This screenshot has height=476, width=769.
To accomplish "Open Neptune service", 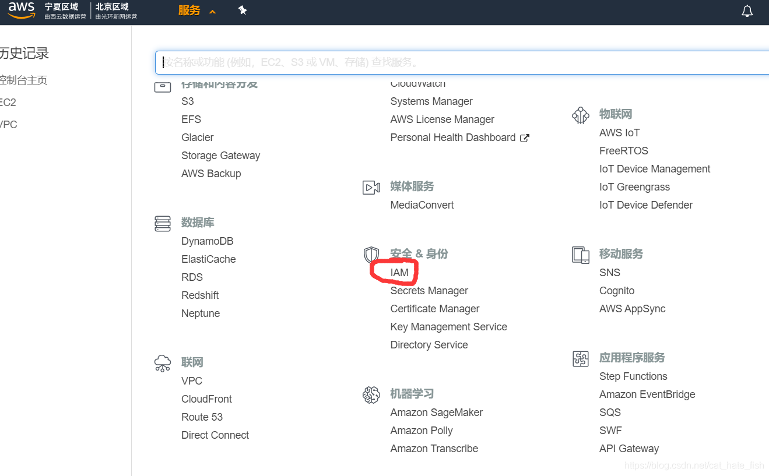I will pos(201,313).
